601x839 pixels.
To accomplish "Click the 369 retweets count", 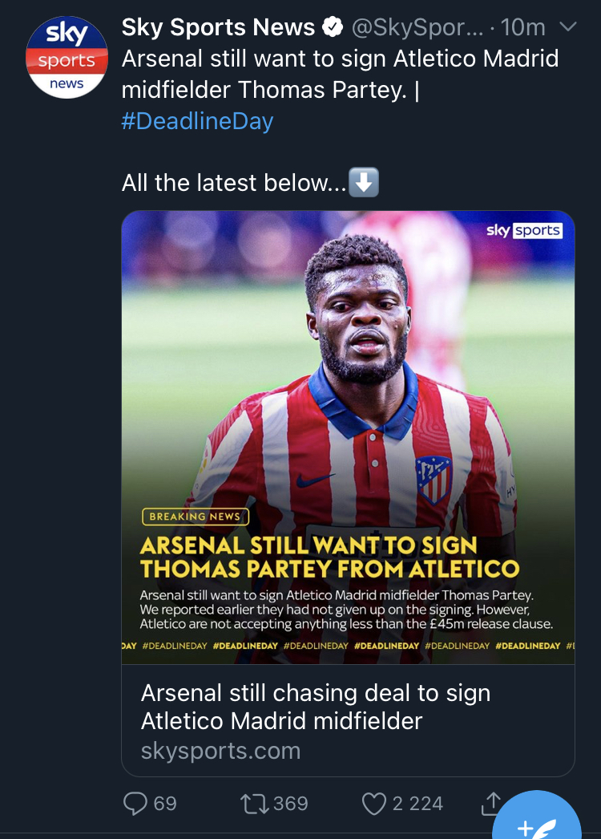I will pyautogui.click(x=292, y=803).
